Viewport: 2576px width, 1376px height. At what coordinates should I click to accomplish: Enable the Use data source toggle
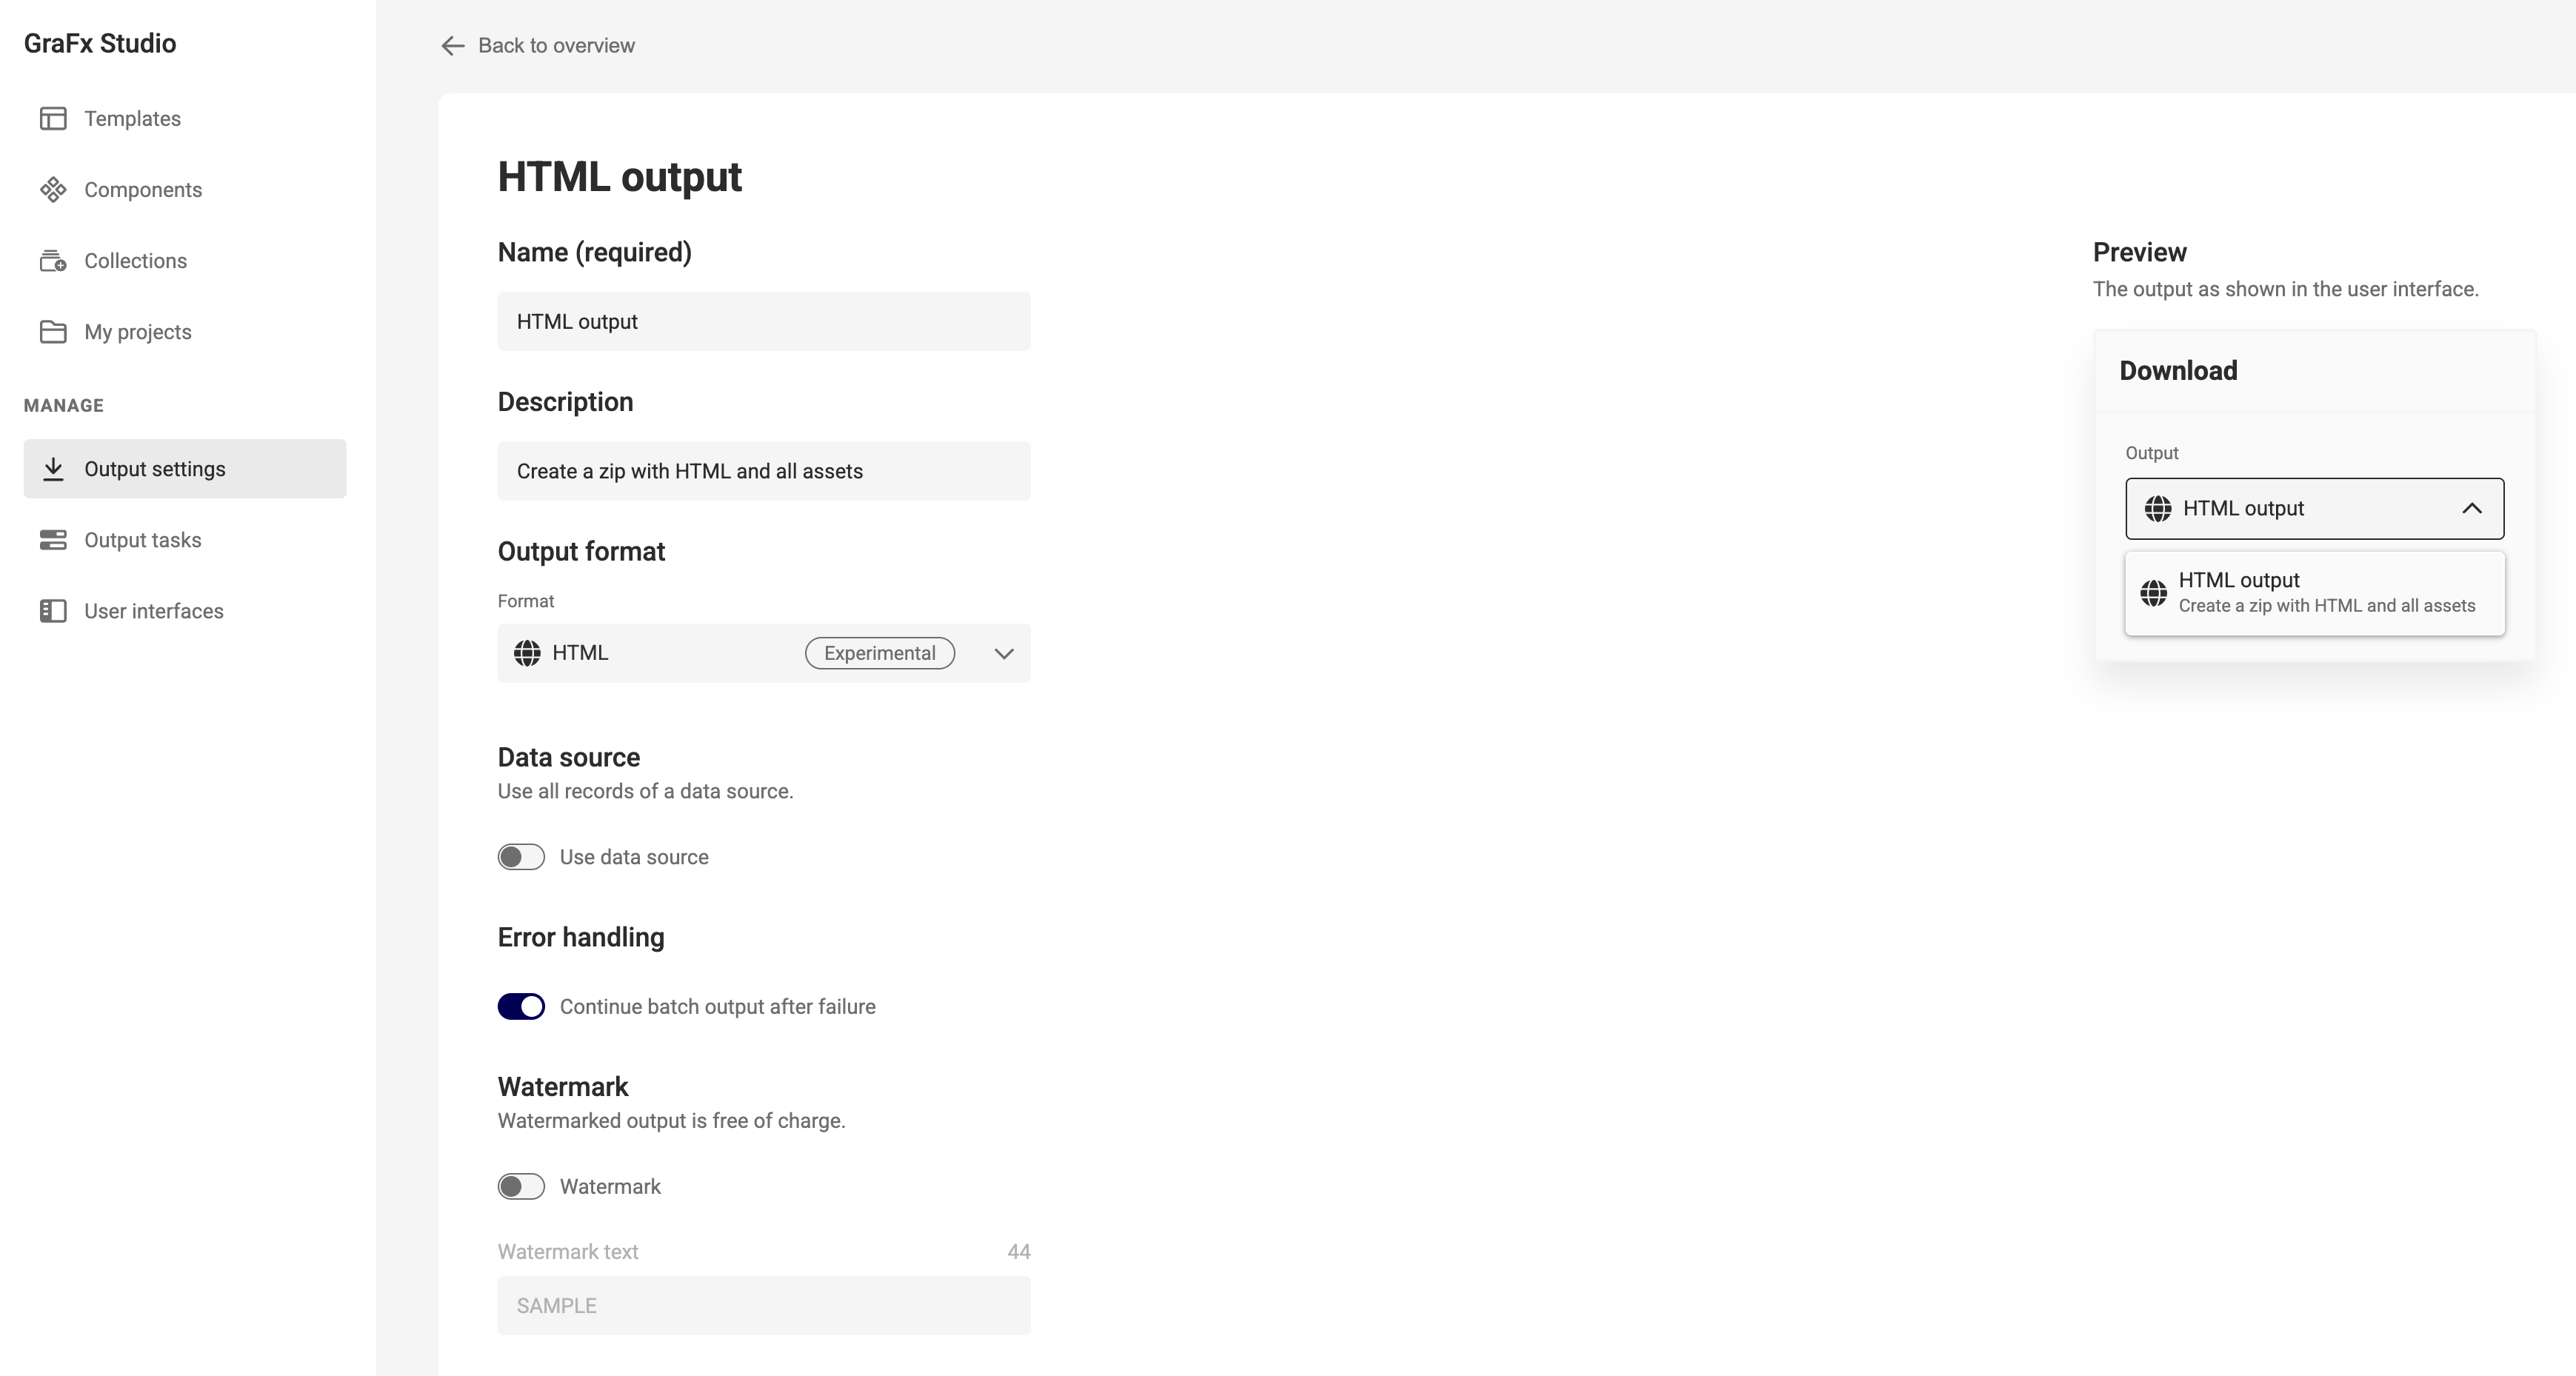click(x=520, y=856)
